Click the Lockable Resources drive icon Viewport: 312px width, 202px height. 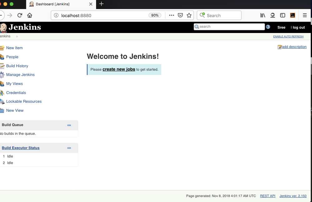pyautogui.click(x=2, y=101)
